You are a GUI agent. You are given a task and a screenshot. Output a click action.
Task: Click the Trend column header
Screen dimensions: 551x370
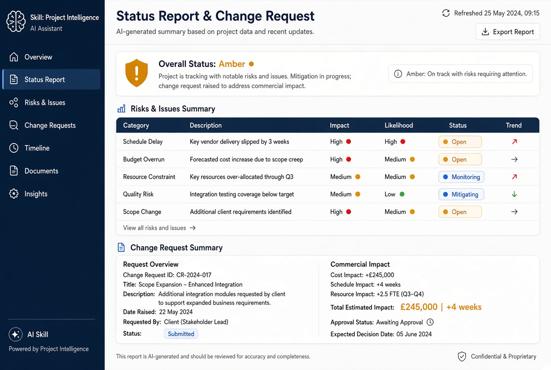point(513,126)
